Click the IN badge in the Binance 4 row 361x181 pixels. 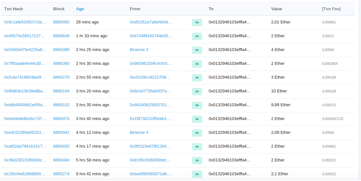[x=197, y=133]
